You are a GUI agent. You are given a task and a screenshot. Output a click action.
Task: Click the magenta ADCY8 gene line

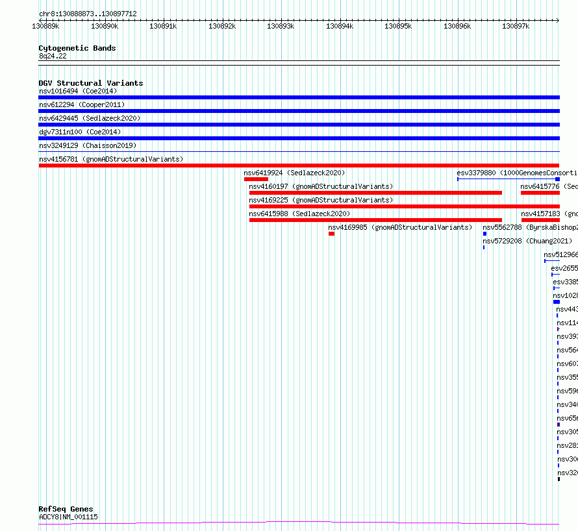tap(299, 523)
